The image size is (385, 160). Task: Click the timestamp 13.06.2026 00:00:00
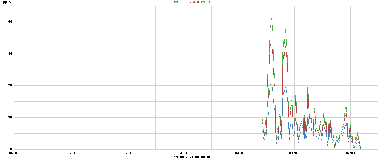coord(192,157)
